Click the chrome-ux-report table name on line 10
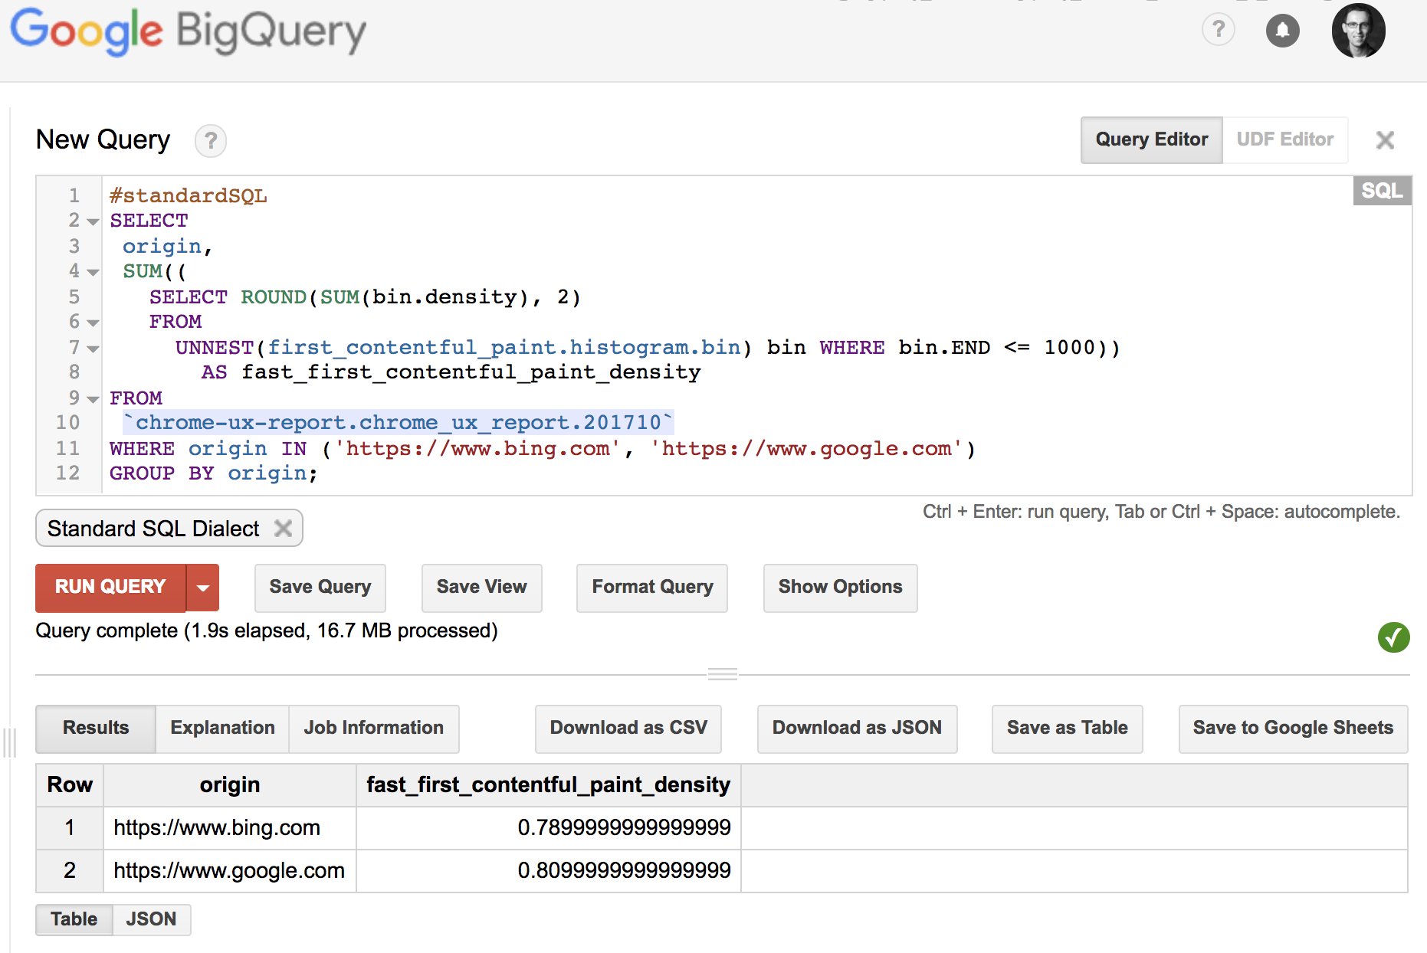The height and width of the screenshot is (953, 1427). click(x=398, y=423)
